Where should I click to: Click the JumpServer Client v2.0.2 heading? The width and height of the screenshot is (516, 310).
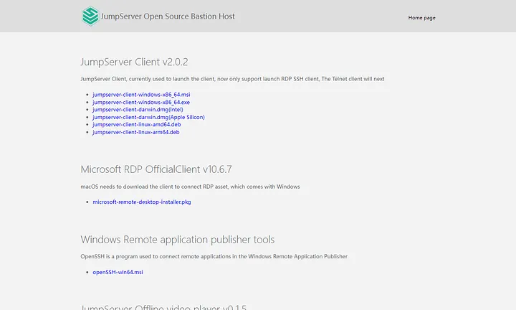(134, 62)
